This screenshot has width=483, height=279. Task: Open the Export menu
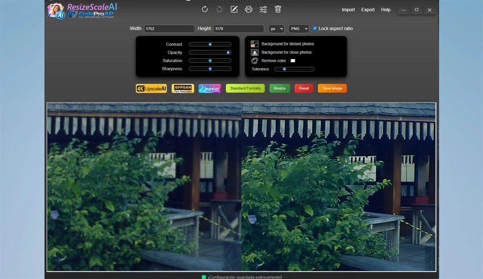[368, 10]
